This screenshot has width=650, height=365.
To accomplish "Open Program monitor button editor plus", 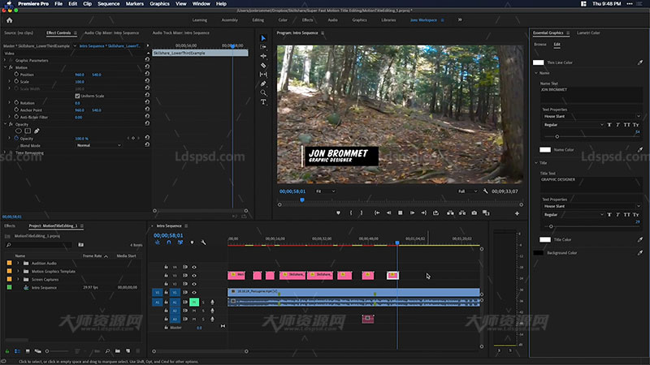I will [x=517, y=213].
